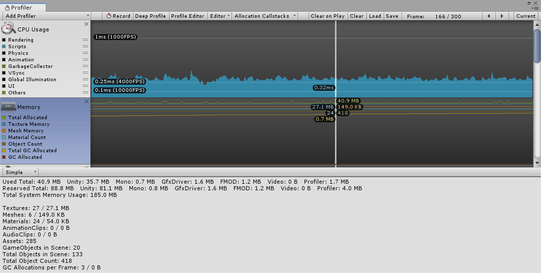Toggle Clear on Play
This screenshot has height=273, width=541.
[x=327, y=16]
